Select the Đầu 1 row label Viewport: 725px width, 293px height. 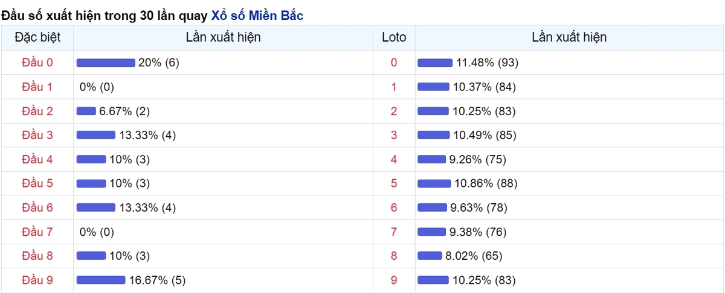click(37, 87)
